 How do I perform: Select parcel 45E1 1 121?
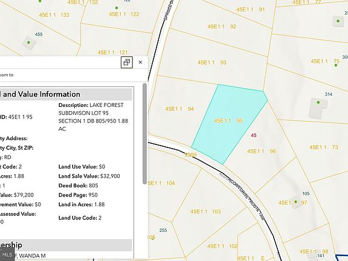coord(113,53)
